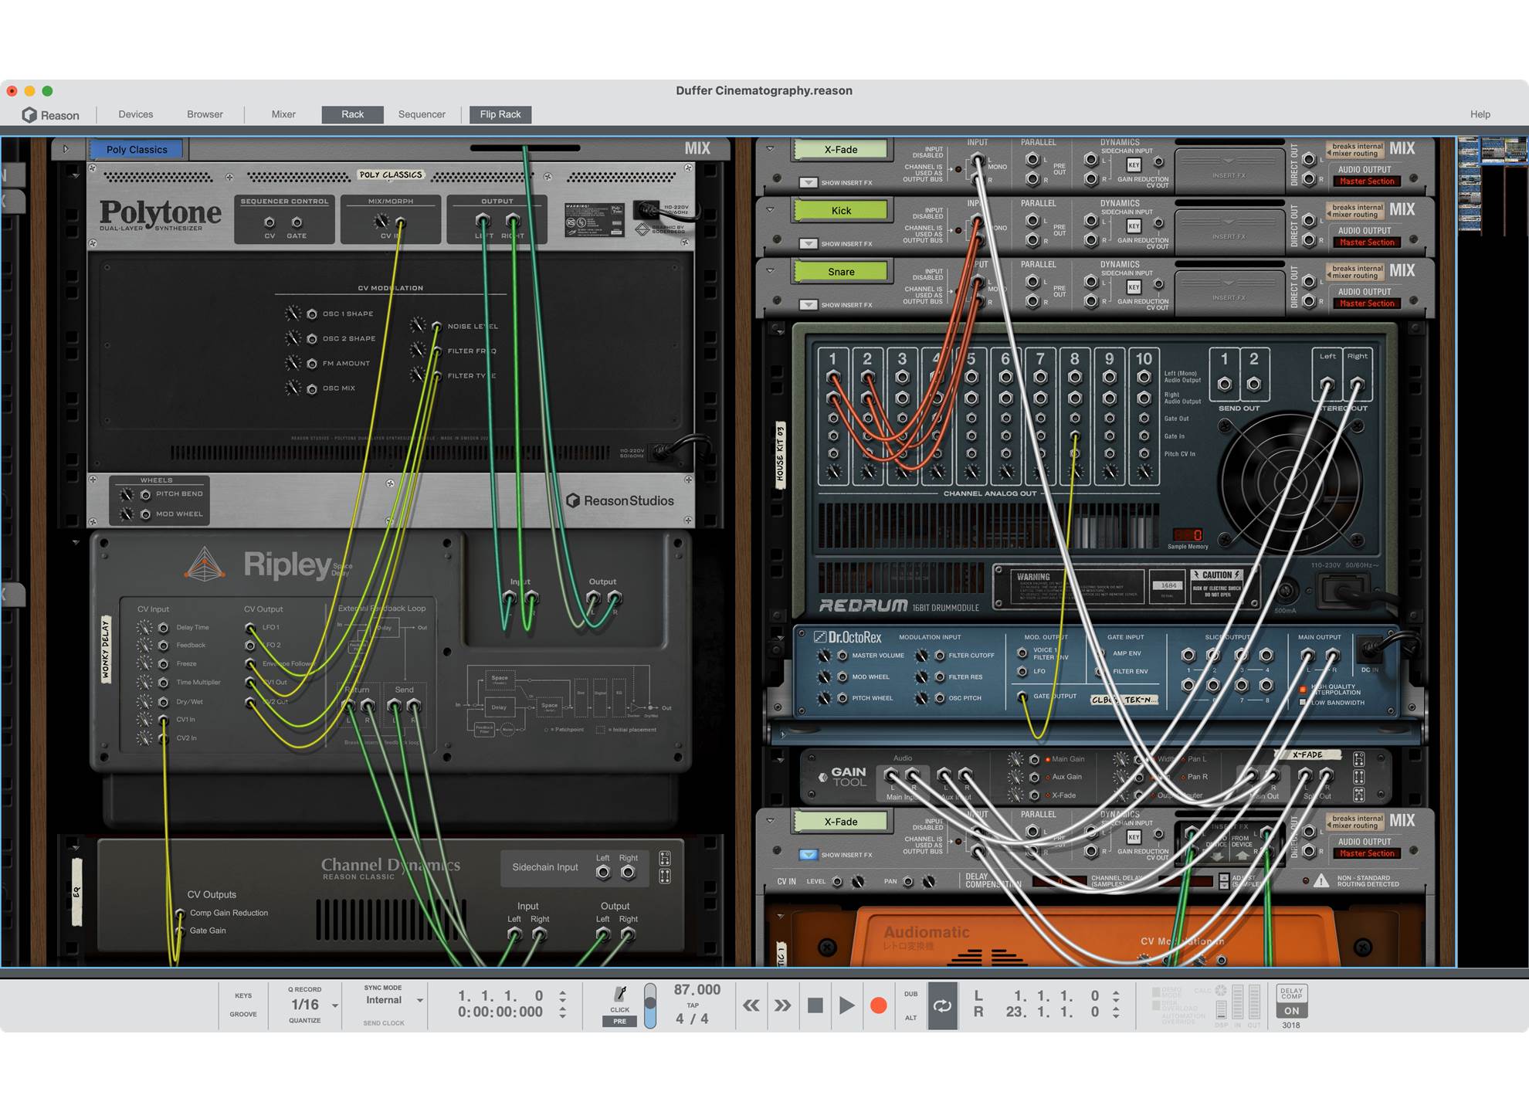Toggle the PRE count-in button
The height and width of the screenshot is (1112, 1529).
coord(619,1021)
